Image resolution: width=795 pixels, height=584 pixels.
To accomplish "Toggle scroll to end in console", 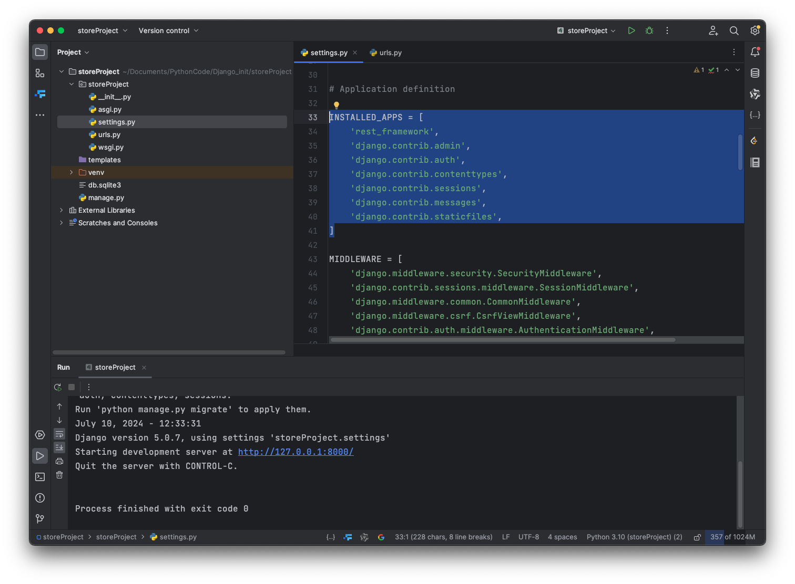I will (x=59, y=447).
